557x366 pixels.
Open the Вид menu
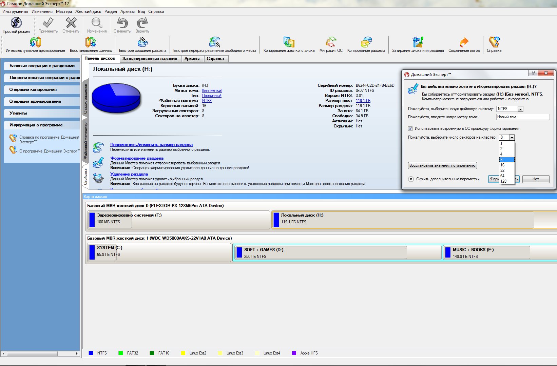[x=141, y=12]
